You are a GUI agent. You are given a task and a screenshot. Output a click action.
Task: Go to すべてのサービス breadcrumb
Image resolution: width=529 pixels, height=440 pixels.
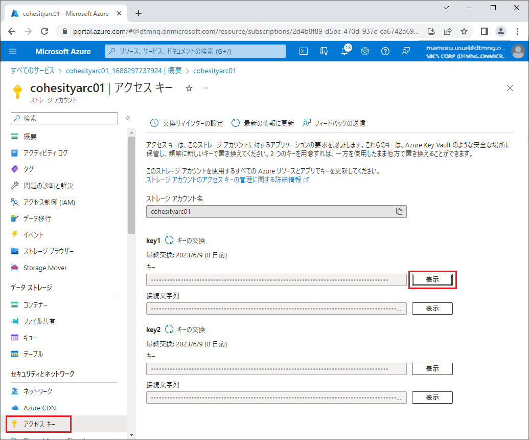(x=33, y=71)
